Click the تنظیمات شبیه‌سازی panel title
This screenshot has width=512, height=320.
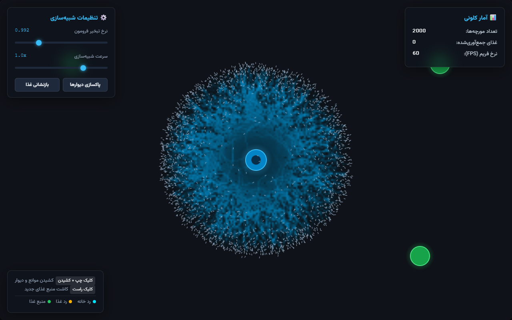74,18
